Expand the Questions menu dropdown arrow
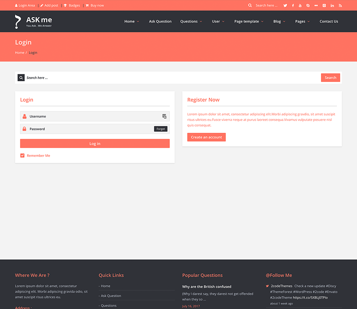This screenshot has width=357, height=309. click(201, 22)
